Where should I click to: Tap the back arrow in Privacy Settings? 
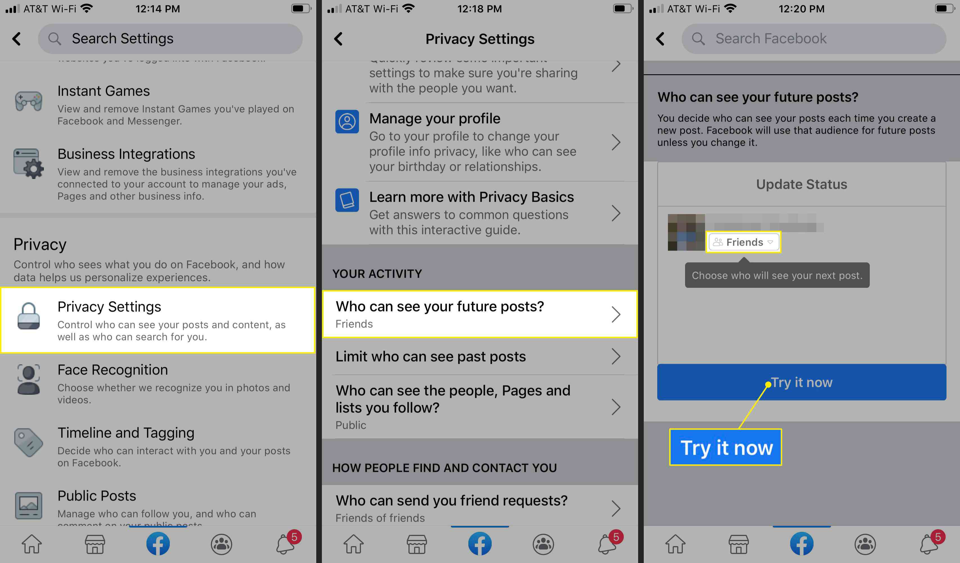(339, 38)
